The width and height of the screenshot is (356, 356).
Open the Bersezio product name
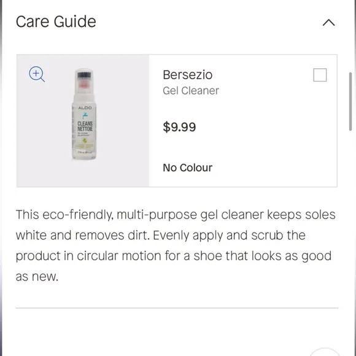pyautogui.click(x=188, y=75)
